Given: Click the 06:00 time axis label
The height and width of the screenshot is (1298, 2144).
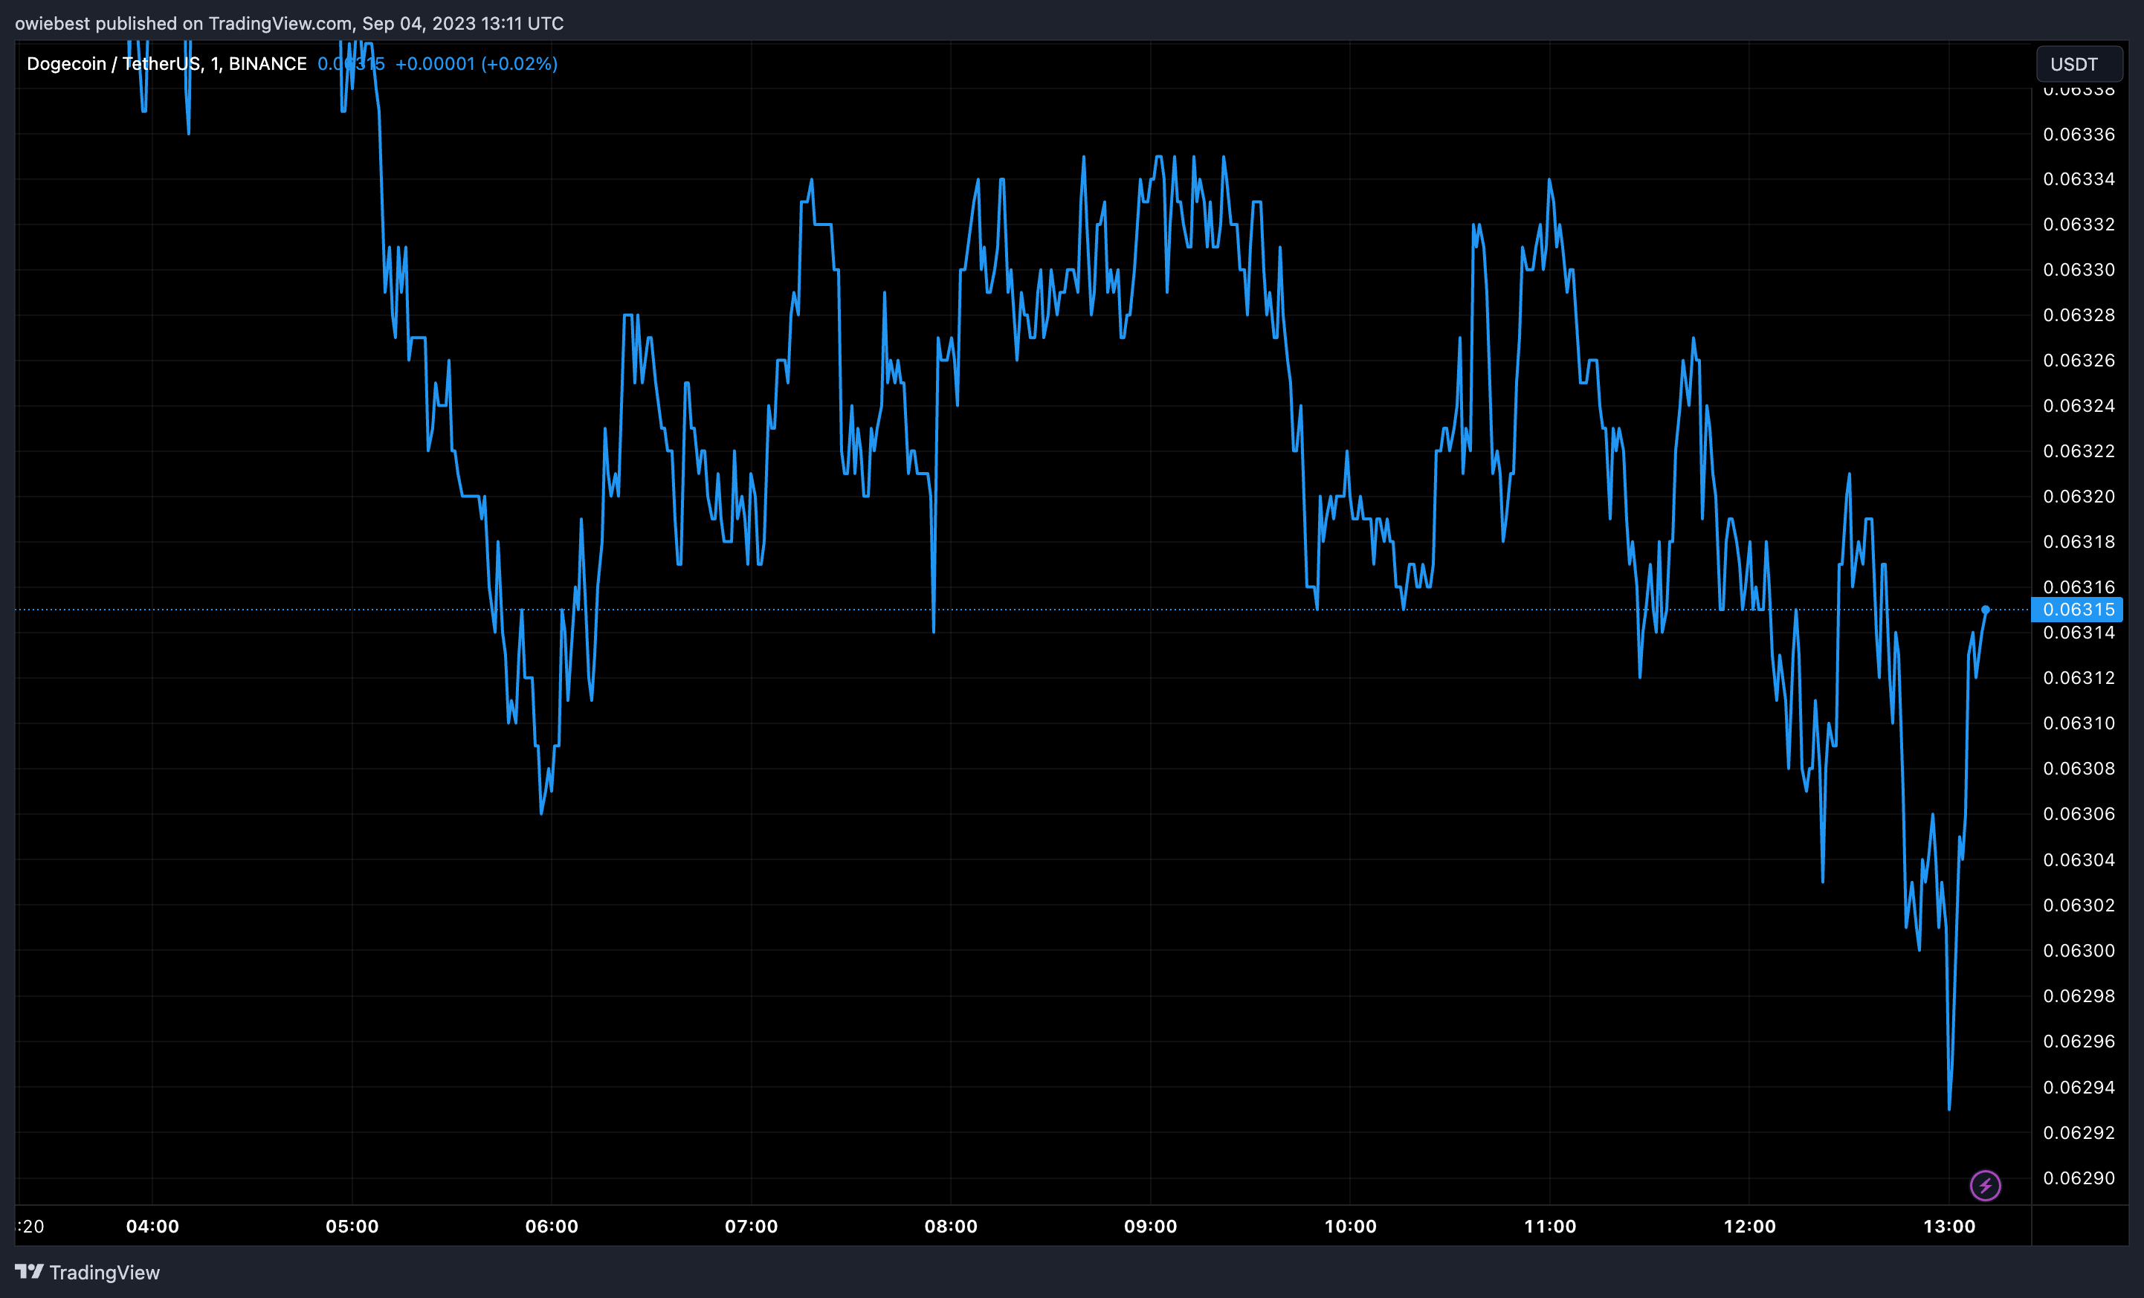Looking at the screenshot, I should tap(552, 1226).
